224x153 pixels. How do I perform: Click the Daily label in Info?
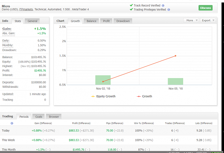point(6,41)
